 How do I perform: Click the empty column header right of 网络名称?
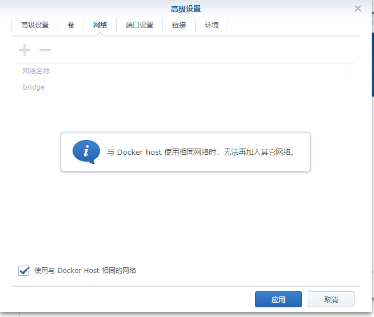[350, 71]
